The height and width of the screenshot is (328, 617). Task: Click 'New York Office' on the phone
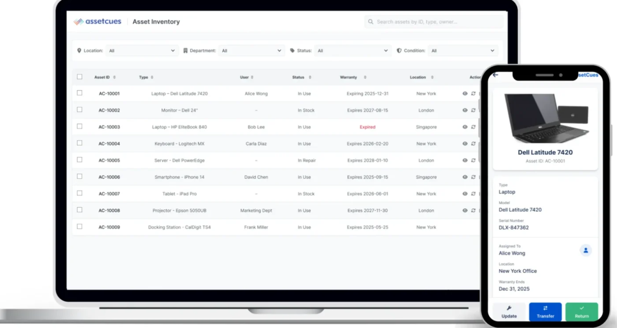(518, 271)
